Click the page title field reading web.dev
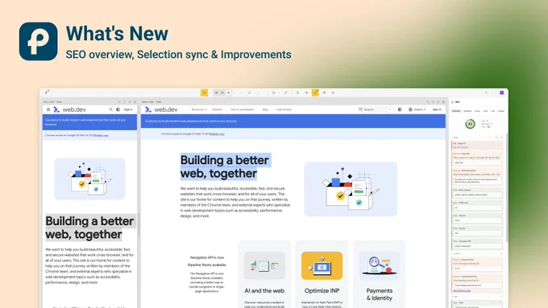This screenshot has width=548, height=308. pyautogui.click(x=477, y=162)
